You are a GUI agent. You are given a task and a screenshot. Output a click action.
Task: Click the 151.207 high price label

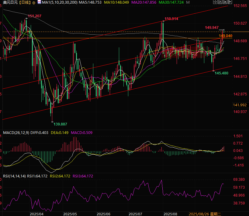35,16
